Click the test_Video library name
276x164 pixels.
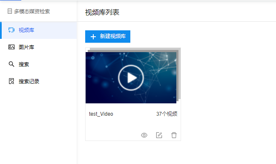pyautogui.click(x=101, y=114)
